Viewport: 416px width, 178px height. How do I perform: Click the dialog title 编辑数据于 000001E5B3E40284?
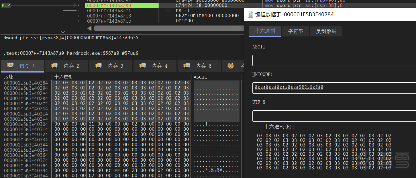[295, 14]
